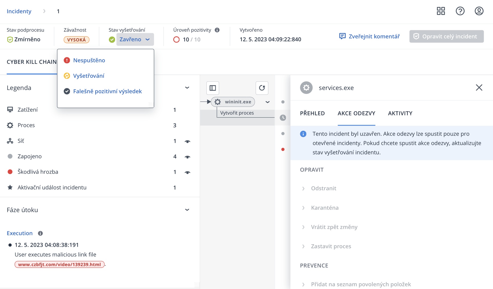Switch to the AKTIVITY tab
The height and width of the screenshot is (289, 493).
400,113
